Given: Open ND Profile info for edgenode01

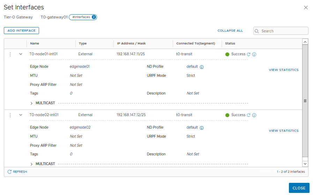Looking at the screenshot, I should 202,67.
